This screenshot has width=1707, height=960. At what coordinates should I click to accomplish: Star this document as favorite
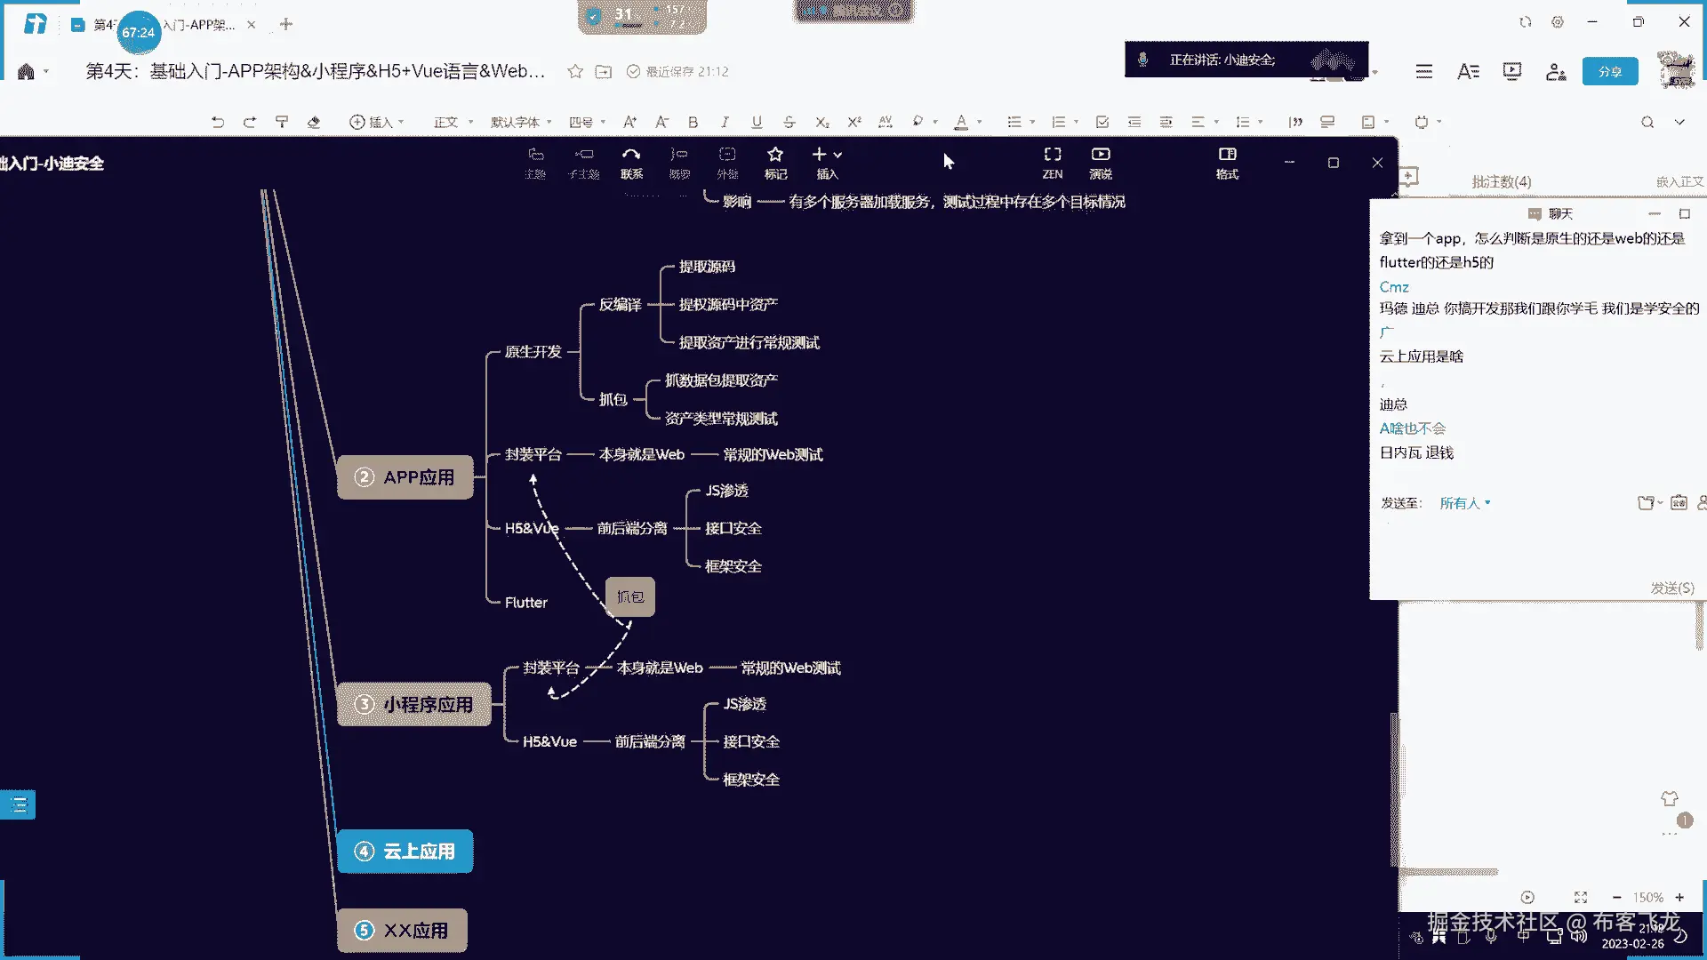(575, 72)
